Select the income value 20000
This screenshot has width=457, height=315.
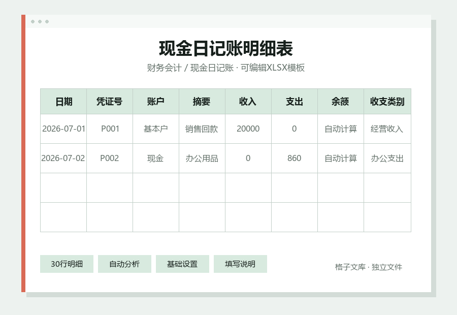coord(248,129)
